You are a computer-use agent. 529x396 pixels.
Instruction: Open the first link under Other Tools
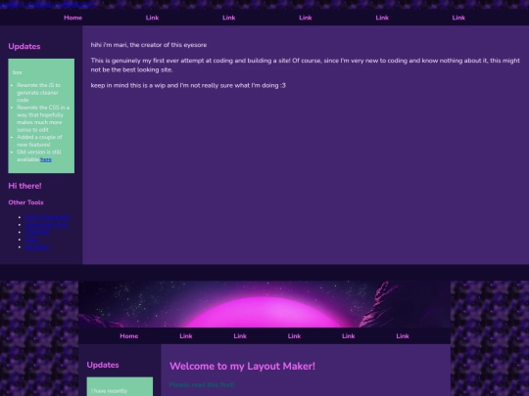coord(47,217)
